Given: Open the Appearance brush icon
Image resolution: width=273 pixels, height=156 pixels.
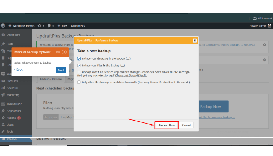Looking at the screenshot, I should [x=3, y=111].
